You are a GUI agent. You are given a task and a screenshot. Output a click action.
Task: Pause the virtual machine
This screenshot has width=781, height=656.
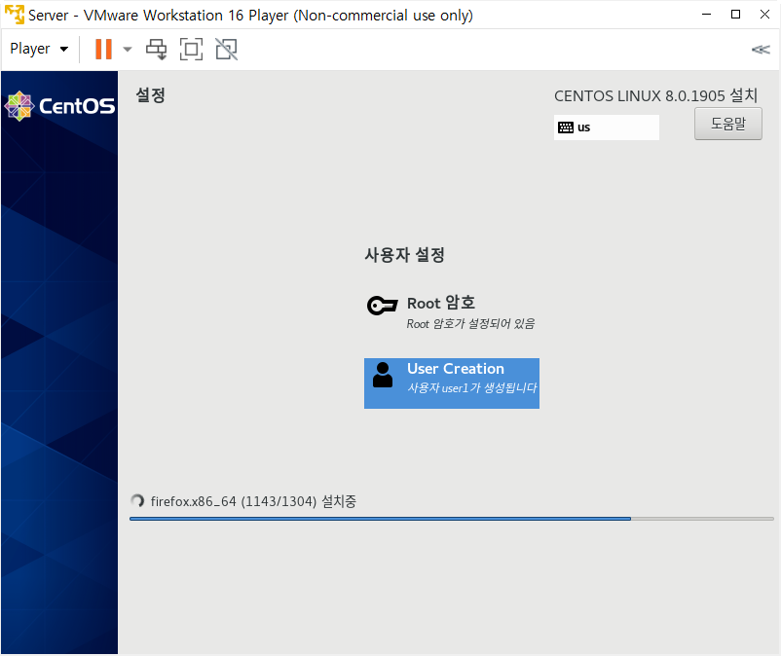pyautogui.click(x=103, y=49)
